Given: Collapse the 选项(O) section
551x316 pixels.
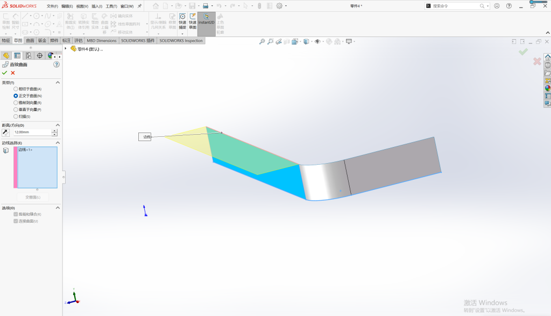Looking at the screenshot, I should click(58, 208).
